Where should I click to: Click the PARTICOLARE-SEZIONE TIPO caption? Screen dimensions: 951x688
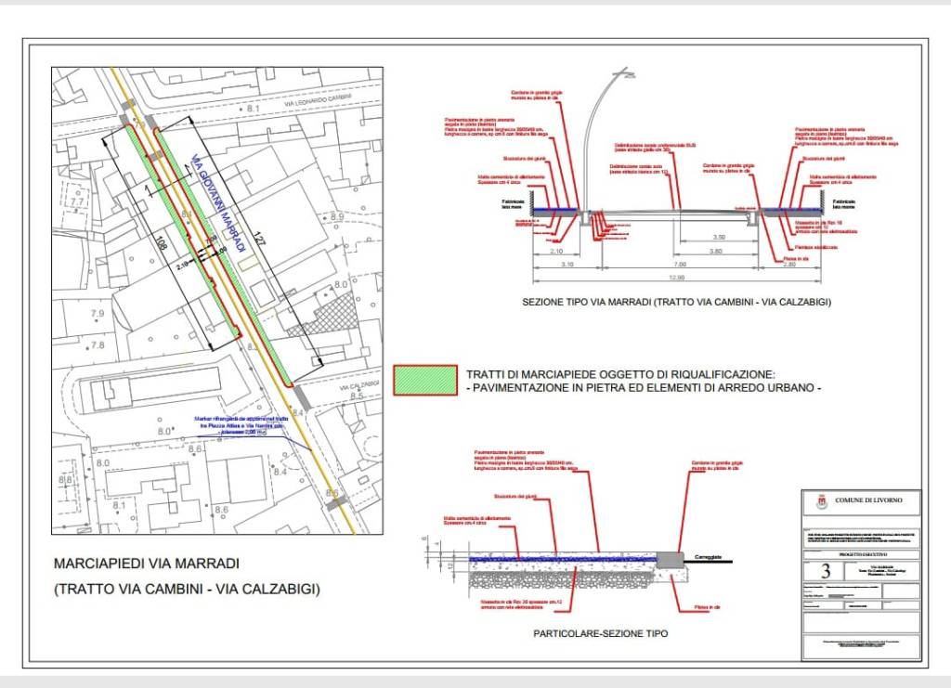click(x=600, y=634)
